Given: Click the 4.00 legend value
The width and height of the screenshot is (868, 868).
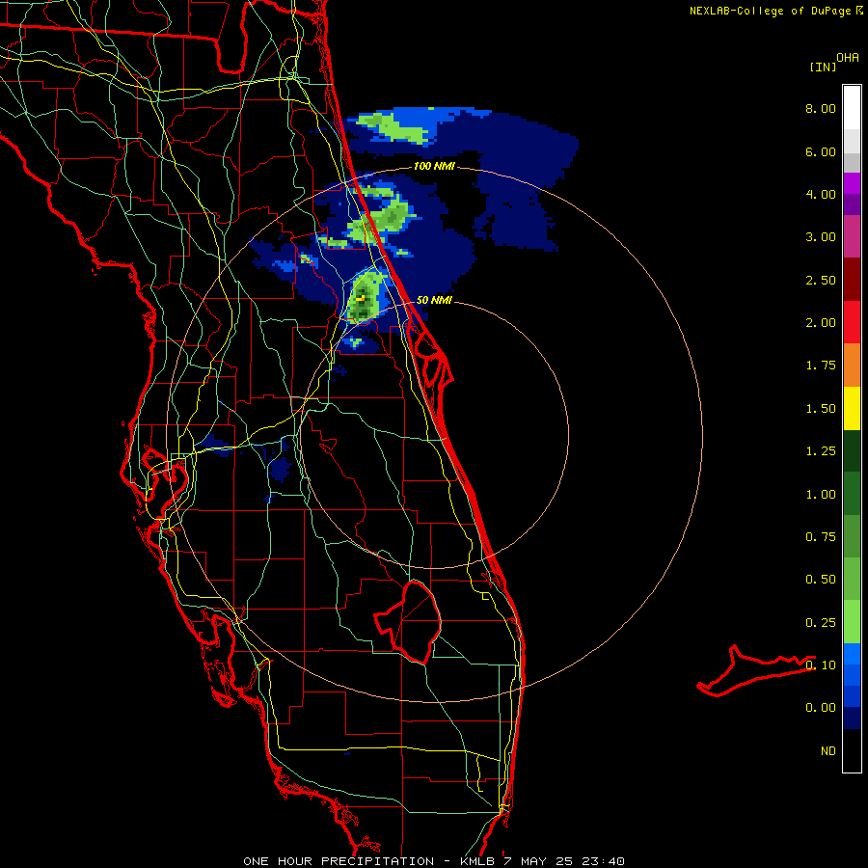Looking at the screenshot, I should pos(821,194).
